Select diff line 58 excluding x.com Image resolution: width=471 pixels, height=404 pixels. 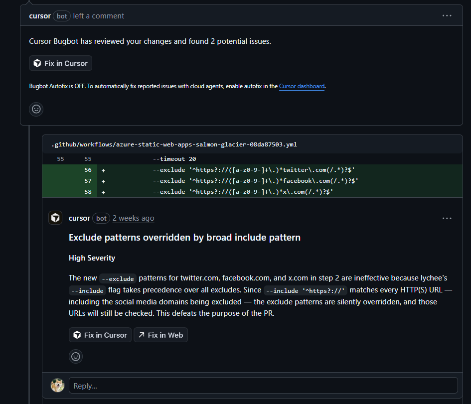[x=252, y=192]
